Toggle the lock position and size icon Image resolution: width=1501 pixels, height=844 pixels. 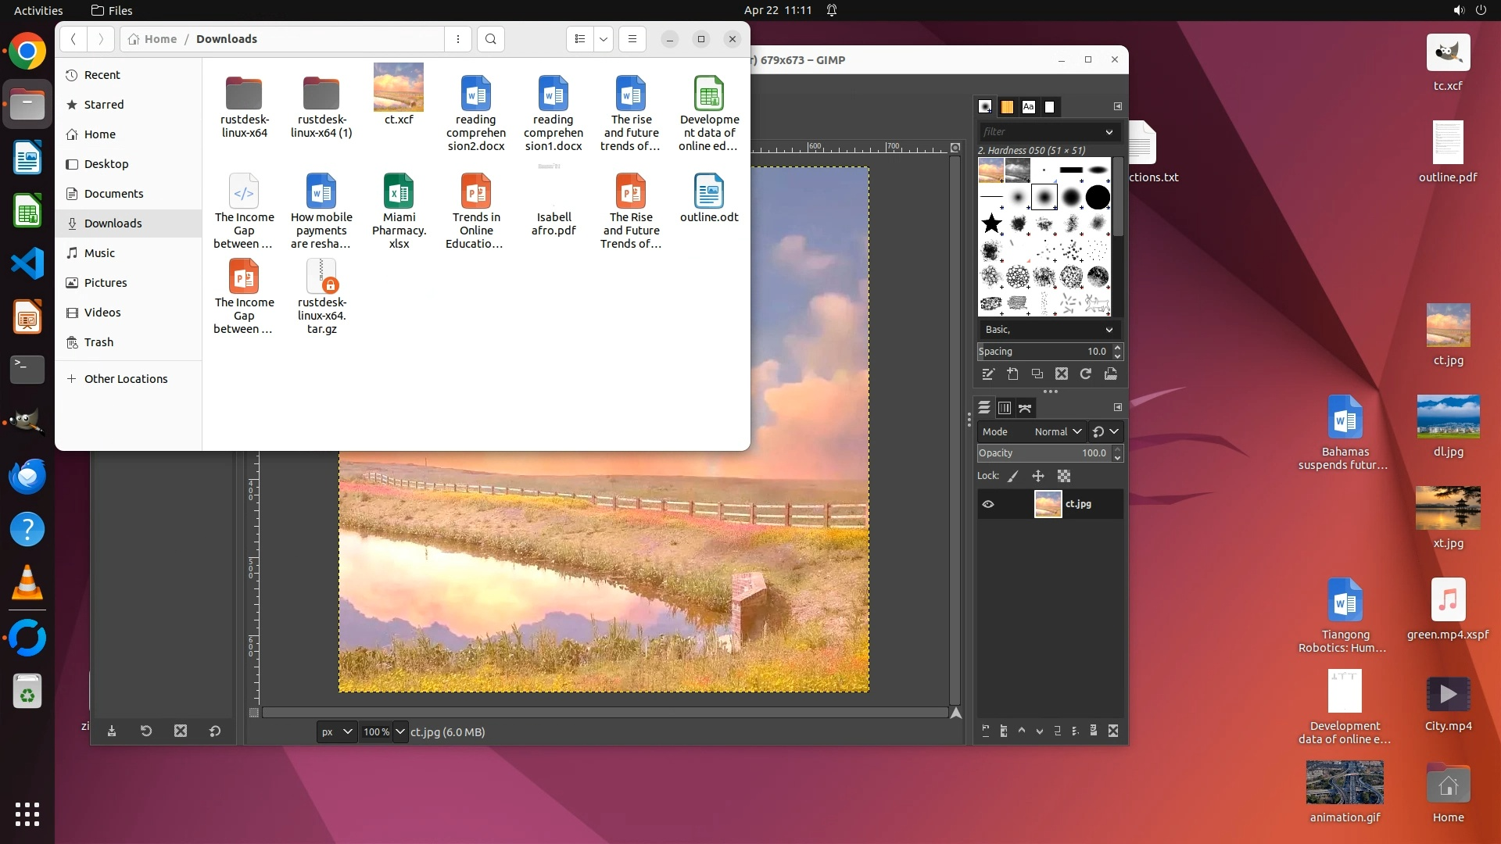[x=1038, y=476]
